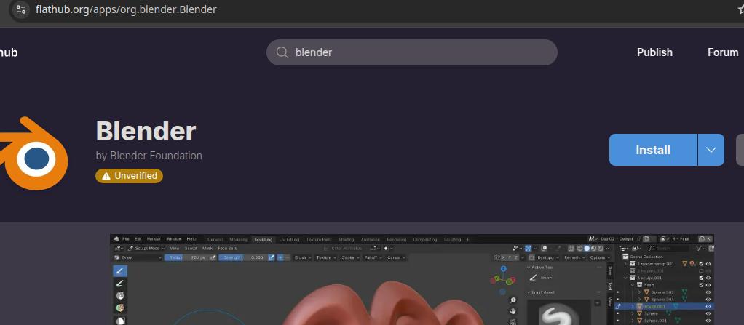744x325 pixels.
Task: Open the Forum link
Action: point(723,52)
